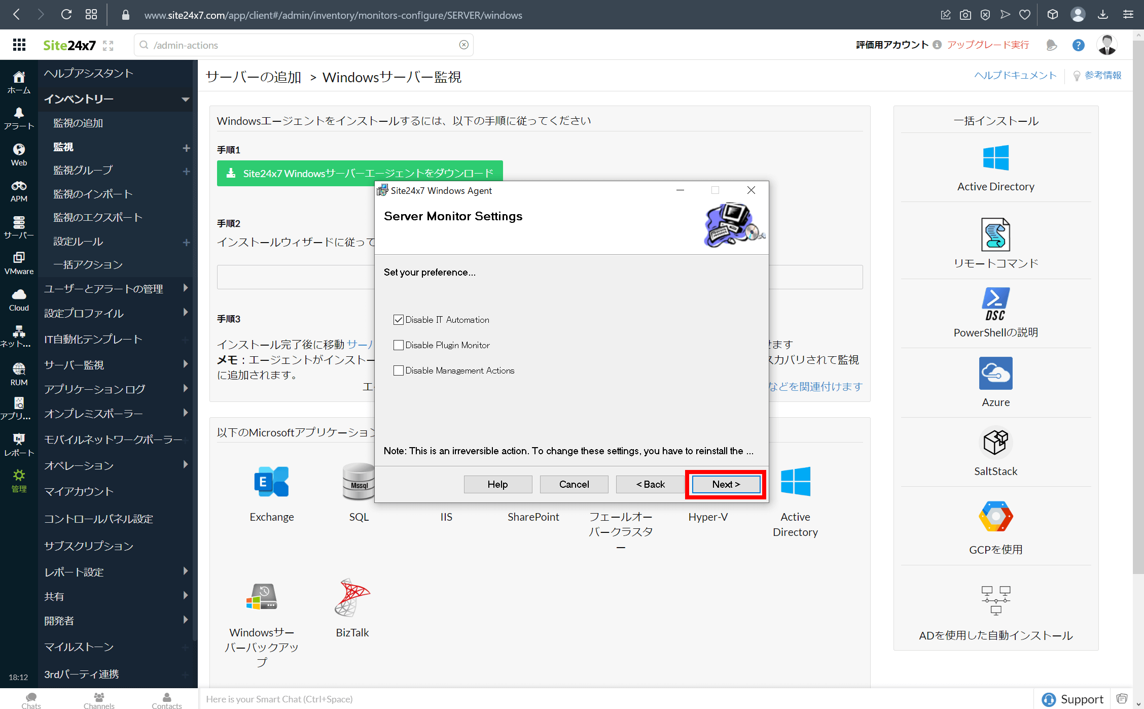This screenshot has height=709, width=1144.
Task: Uncheck Disable IT Automation
Action: tap(399, 320)
